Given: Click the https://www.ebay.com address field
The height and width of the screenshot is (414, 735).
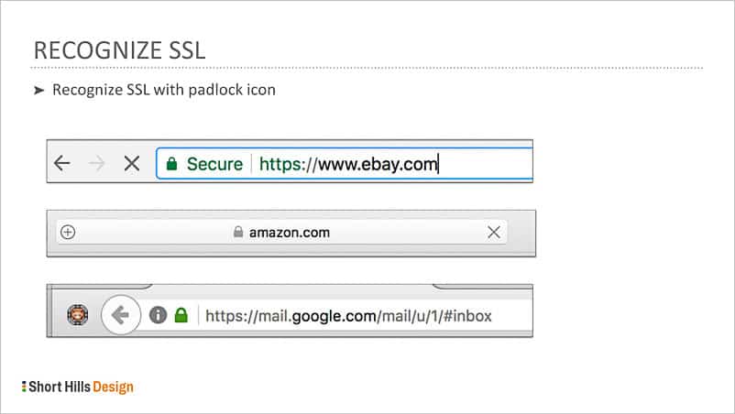Looking at the screenshot, I should click(x=349, y=165).
